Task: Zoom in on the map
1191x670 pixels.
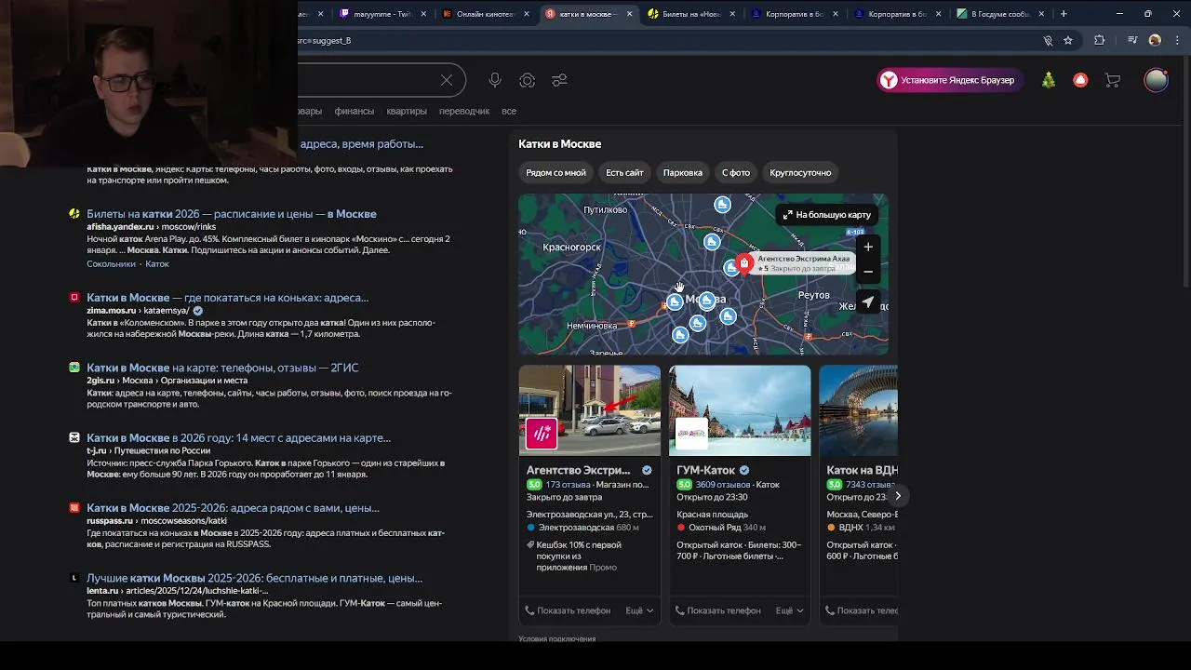Action: [x=868, y=247]
